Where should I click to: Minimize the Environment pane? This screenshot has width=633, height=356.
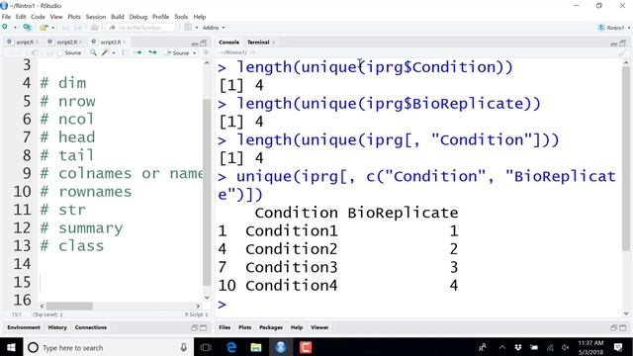point(195,327)
